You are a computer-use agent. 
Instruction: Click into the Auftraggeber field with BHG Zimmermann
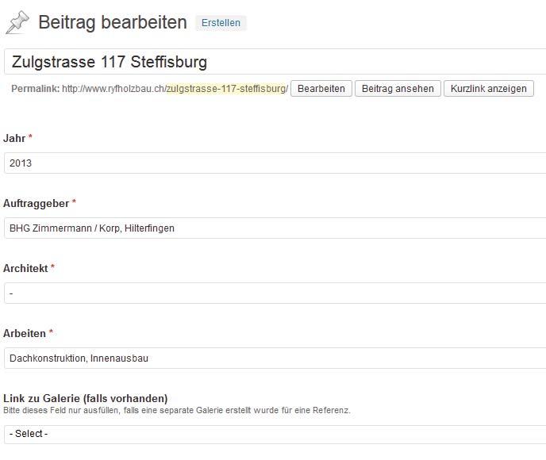tap(275, 228)
